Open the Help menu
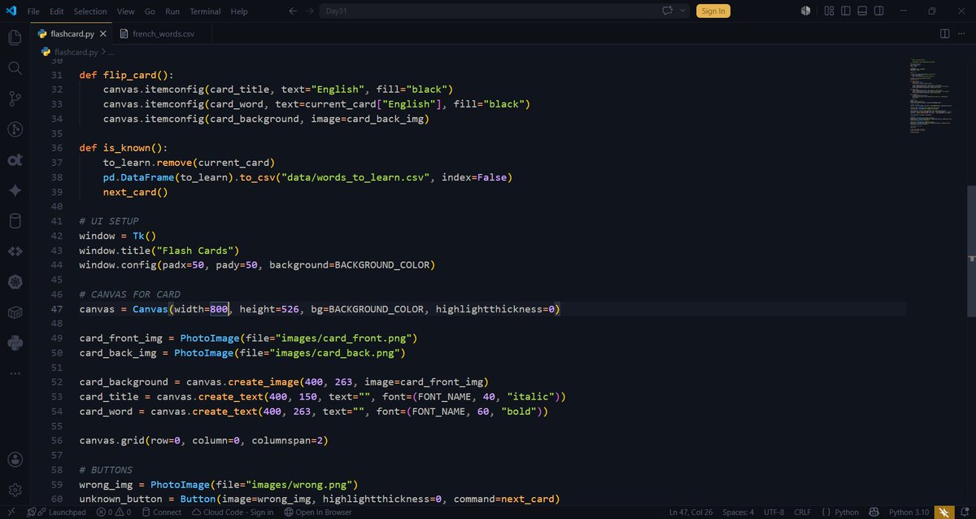 [x=239, y=11]
